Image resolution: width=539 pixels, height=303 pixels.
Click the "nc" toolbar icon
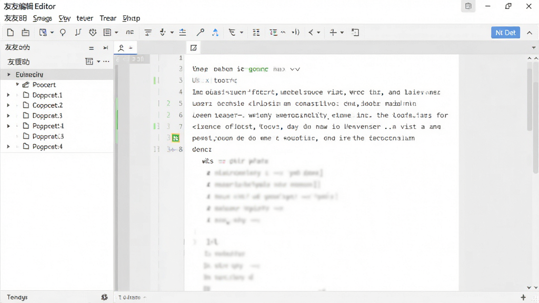tap(129, 32)
